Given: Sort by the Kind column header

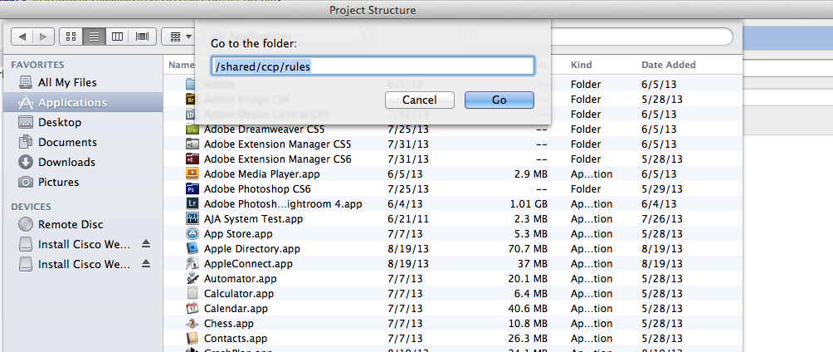Looking at the screenshot, I should pyautogui.click(x=581, y=65).
